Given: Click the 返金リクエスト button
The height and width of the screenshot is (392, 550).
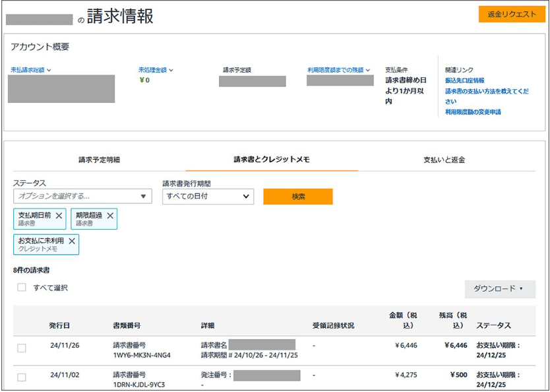Looking at the screenshot, I should click(512, 15).
